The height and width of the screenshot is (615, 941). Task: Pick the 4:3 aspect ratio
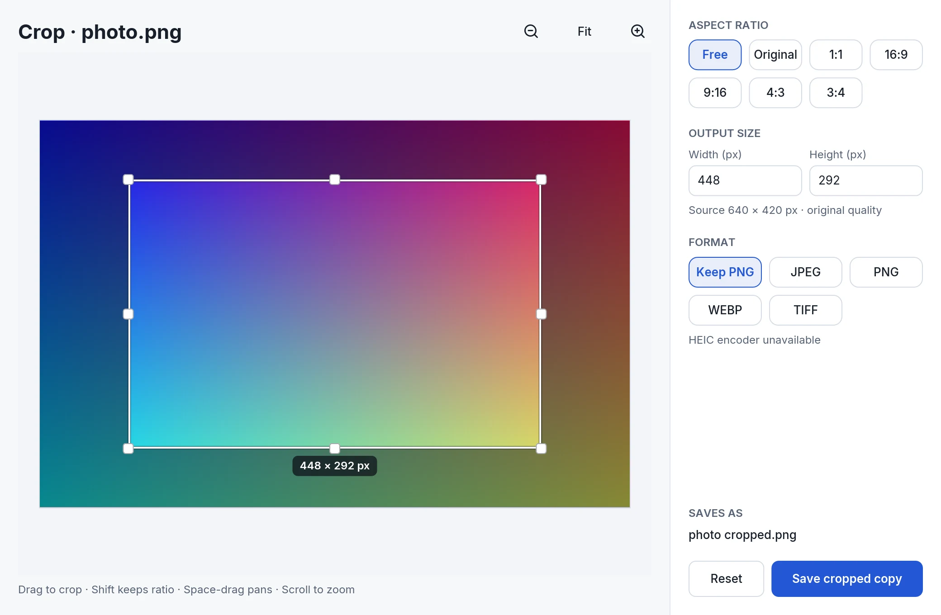(x=775, y=93)
